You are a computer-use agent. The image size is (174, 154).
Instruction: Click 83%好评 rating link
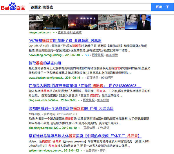coord(112,55)
